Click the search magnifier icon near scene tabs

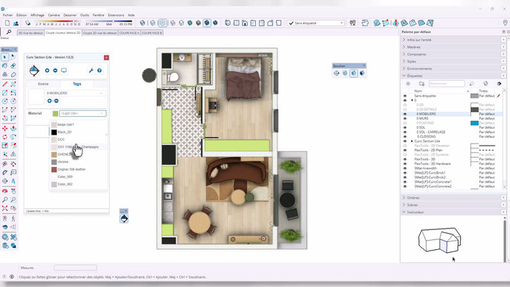click(x=9, y=32)
